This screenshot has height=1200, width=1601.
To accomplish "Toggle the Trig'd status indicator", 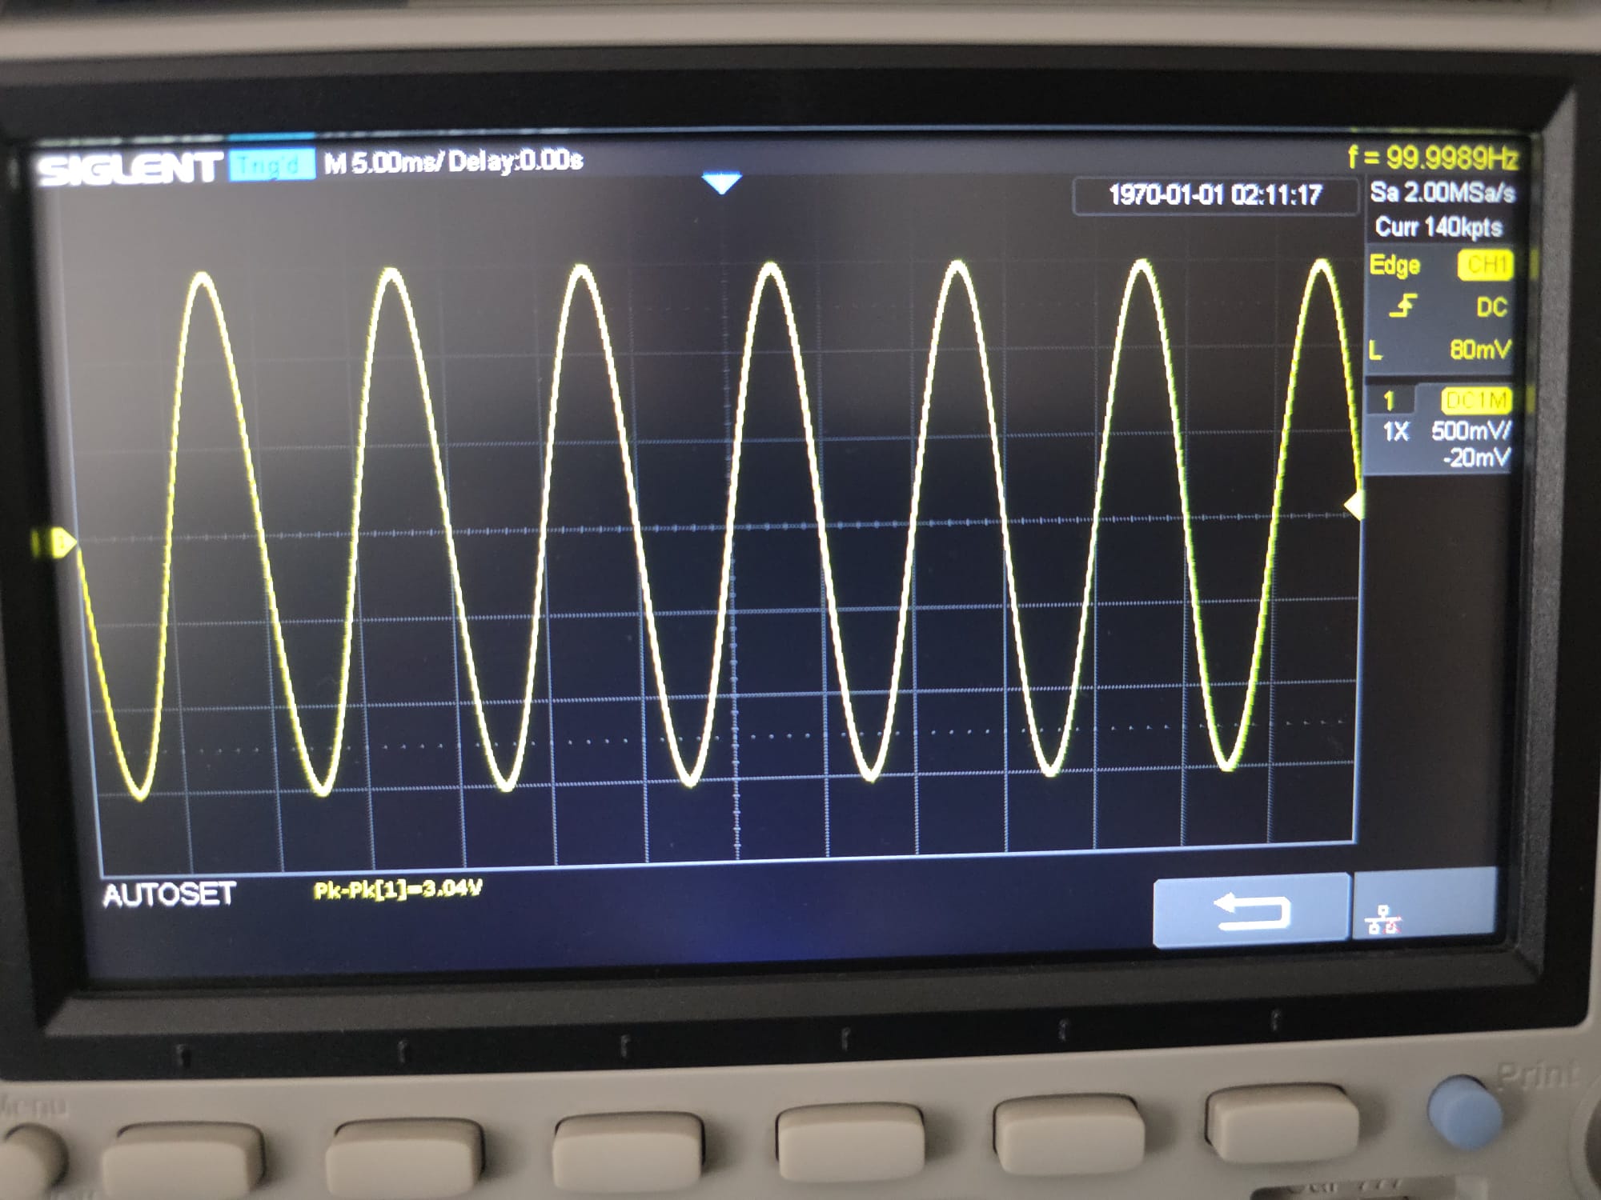I will click(271, 166).
